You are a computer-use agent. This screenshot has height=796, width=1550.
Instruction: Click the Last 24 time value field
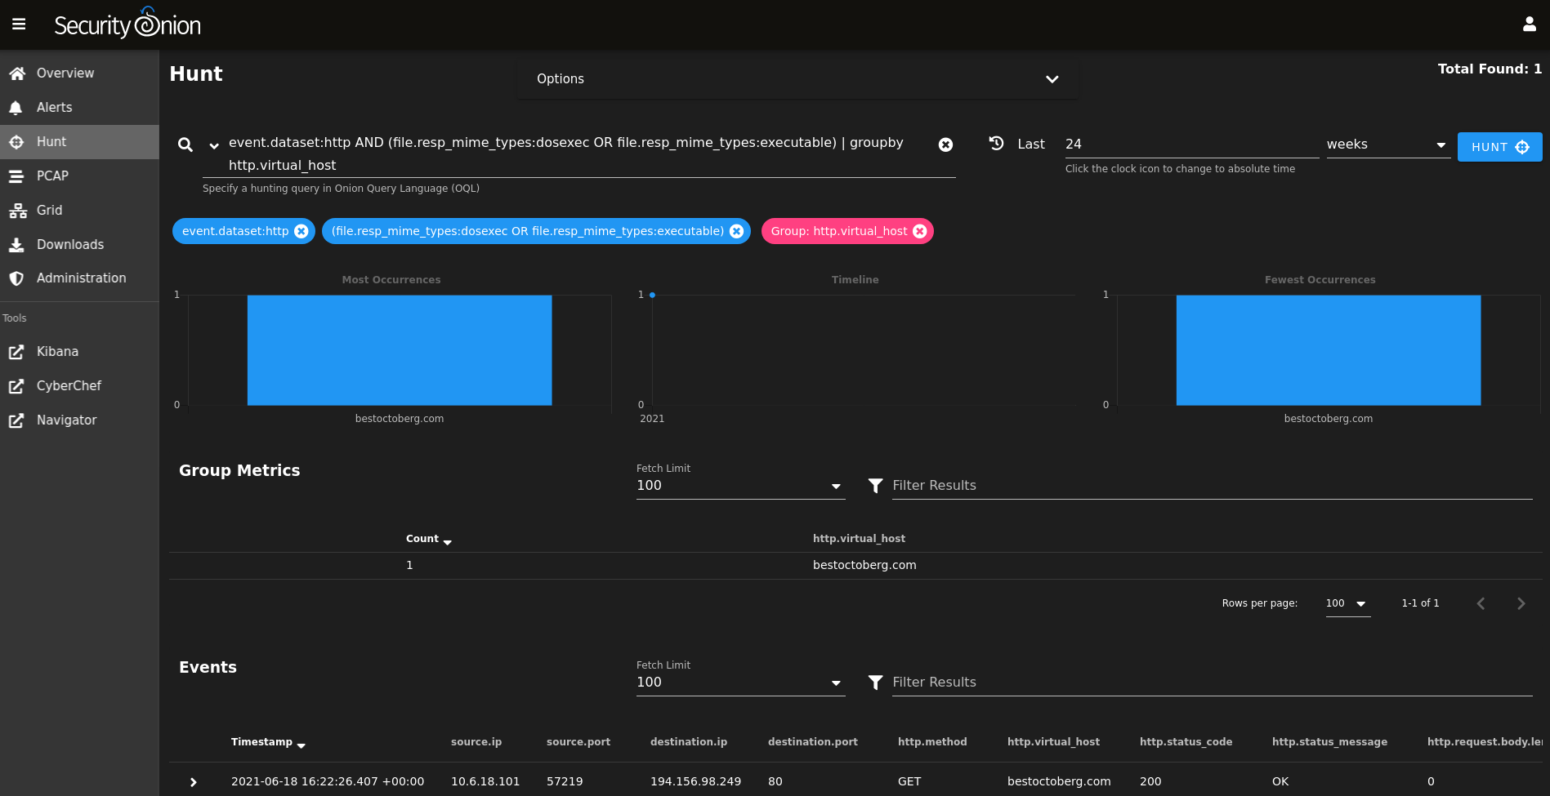tap(1191, 145)
